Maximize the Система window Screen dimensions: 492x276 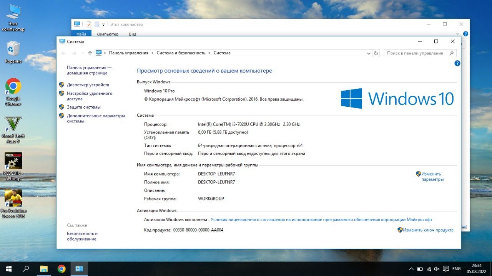(436, 41)
